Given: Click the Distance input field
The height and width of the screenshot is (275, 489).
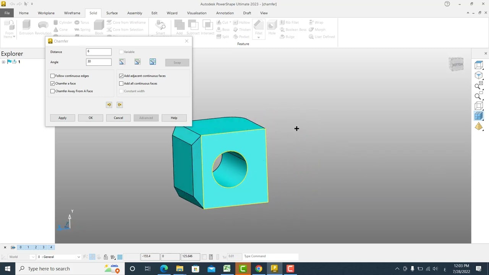Looking at the screenshot, I should pos(99,52).
